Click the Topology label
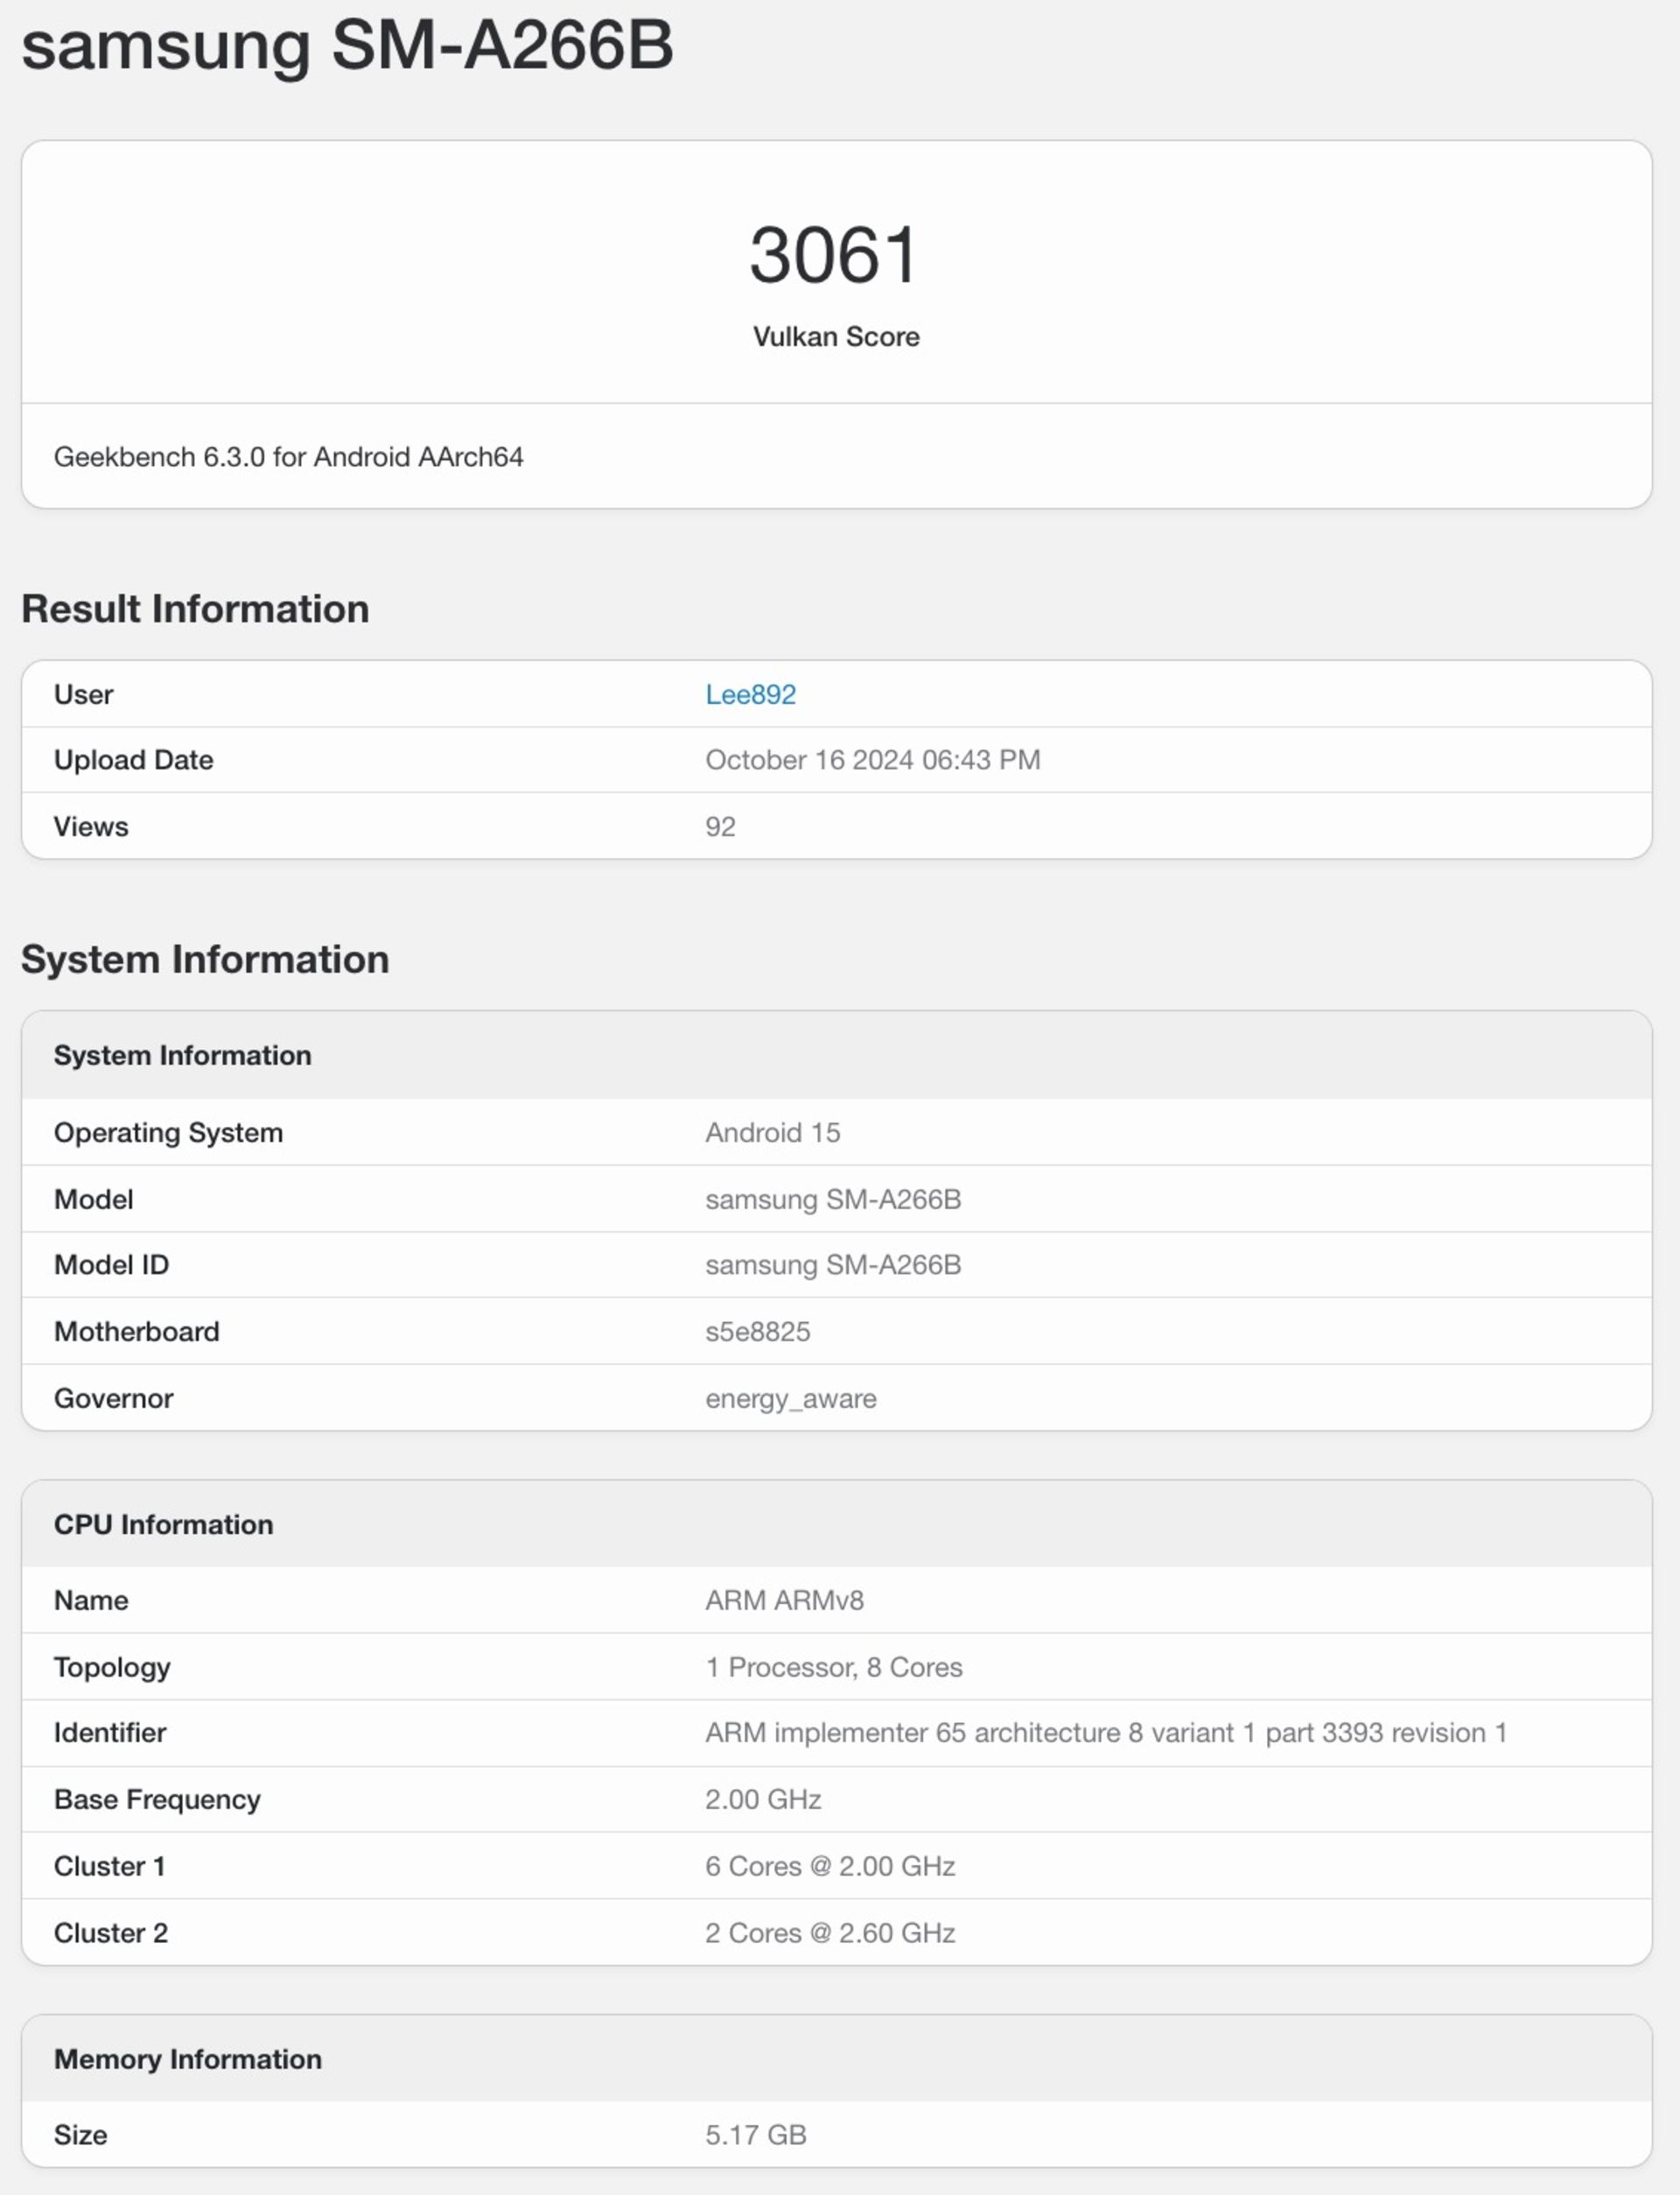The height and width of the screenshot is (2195, 1680). click(x=112, y=1668)
